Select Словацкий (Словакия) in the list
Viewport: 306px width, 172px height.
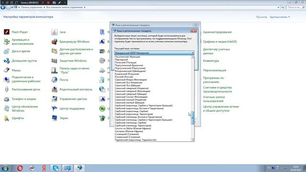pos(127,134)
